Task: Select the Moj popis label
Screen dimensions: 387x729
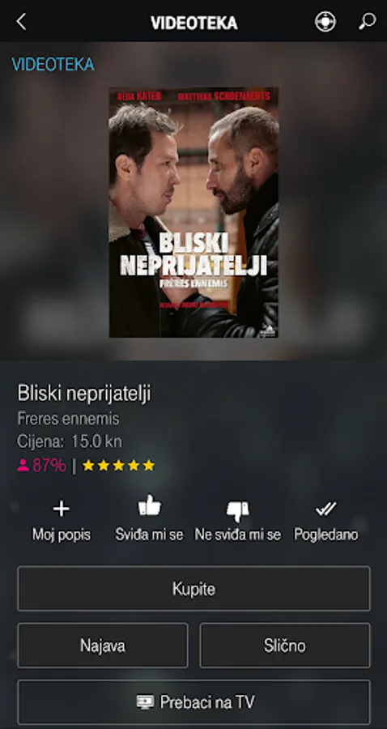Action: coord(62,535)
